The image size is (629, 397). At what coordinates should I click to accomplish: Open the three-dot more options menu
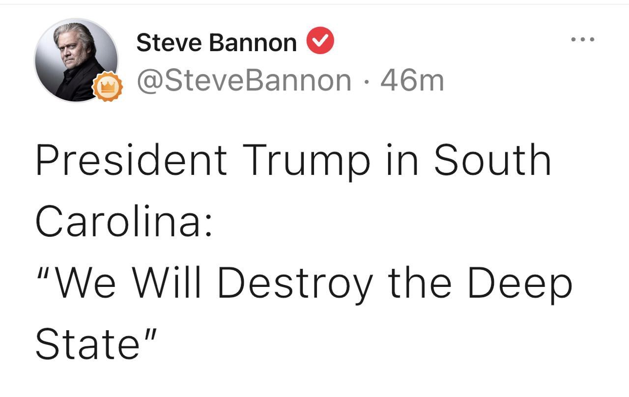point(583,39)
